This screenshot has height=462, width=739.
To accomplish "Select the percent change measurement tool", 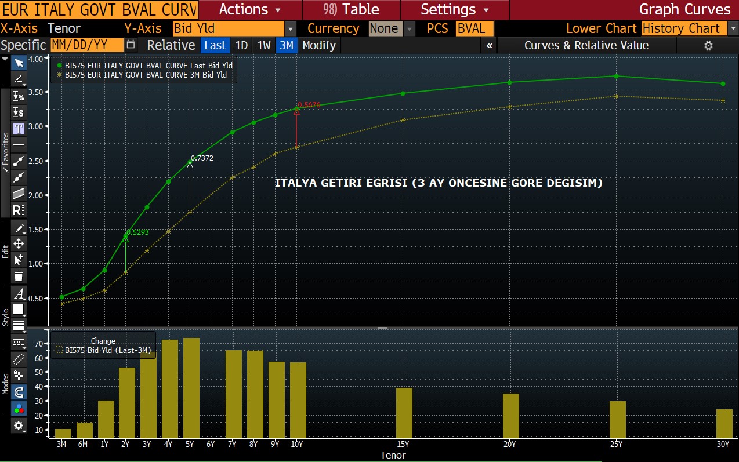I will 19,96.
